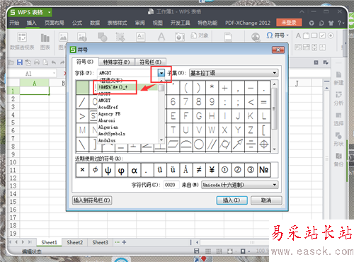Select the ψ symbol in recent symbols
Viewport: 354px width, 262px height.
108,170
